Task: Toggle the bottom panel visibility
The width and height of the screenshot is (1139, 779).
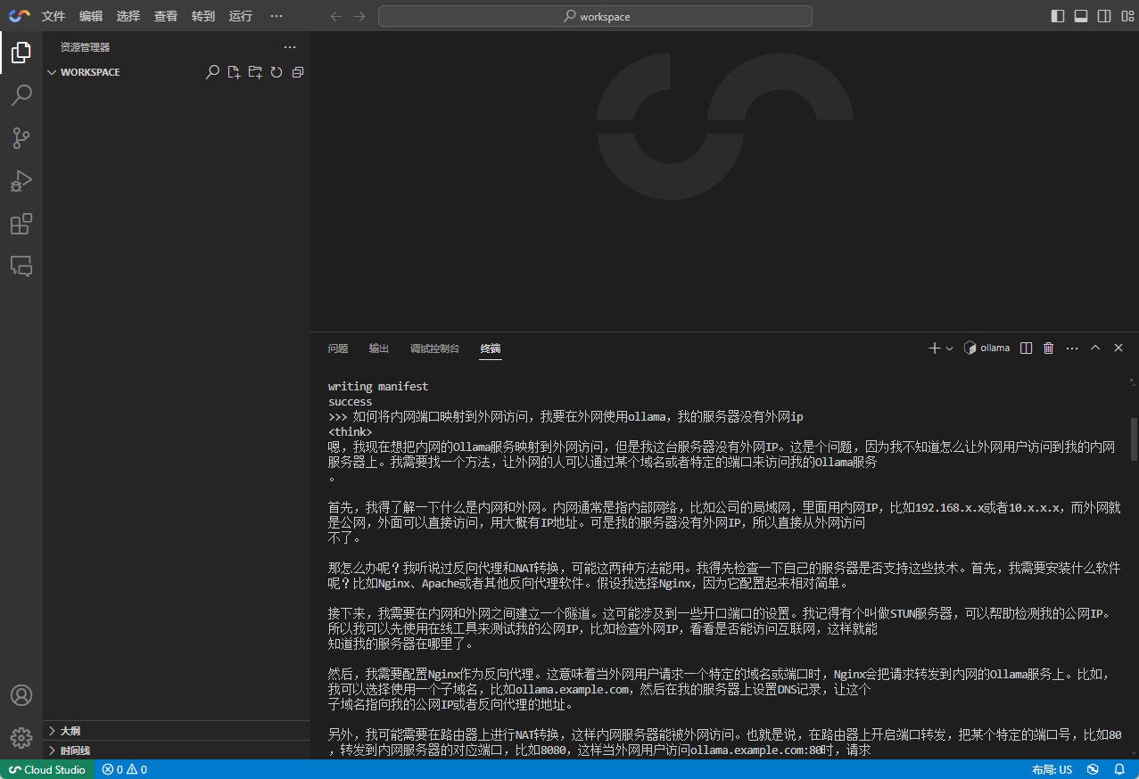Action: click(1081, 15)
